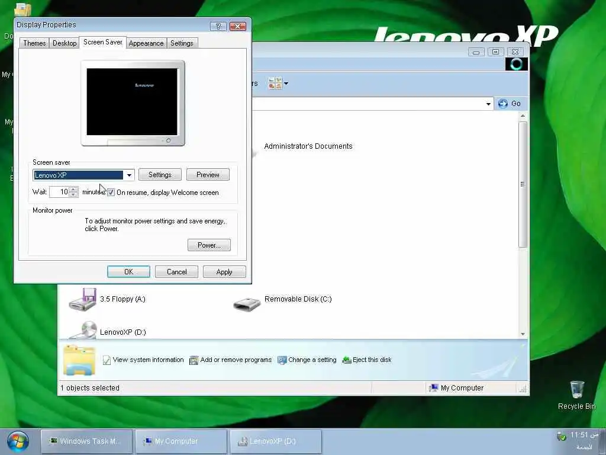Click the Add or remove programs link

[236, 360]
